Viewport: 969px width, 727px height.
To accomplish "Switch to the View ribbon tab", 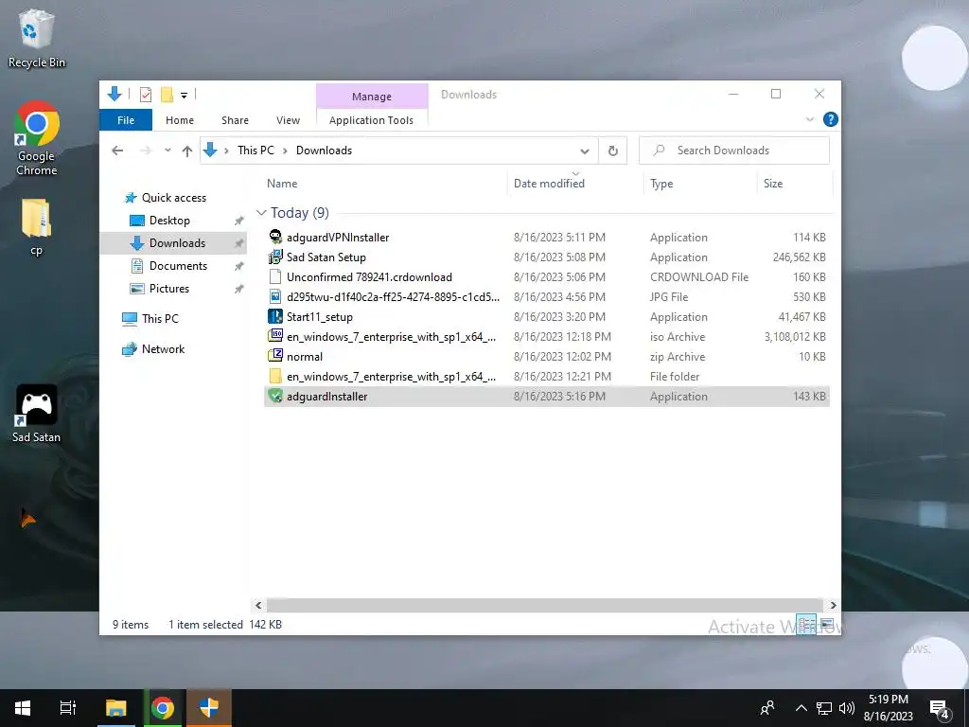I will pos(288,120).
